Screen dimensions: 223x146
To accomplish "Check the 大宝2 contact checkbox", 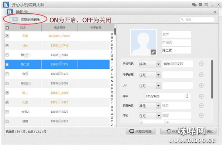I will (7, 112).
